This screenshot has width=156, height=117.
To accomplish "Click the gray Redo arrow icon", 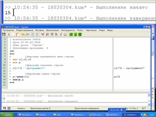I will 27,34.
